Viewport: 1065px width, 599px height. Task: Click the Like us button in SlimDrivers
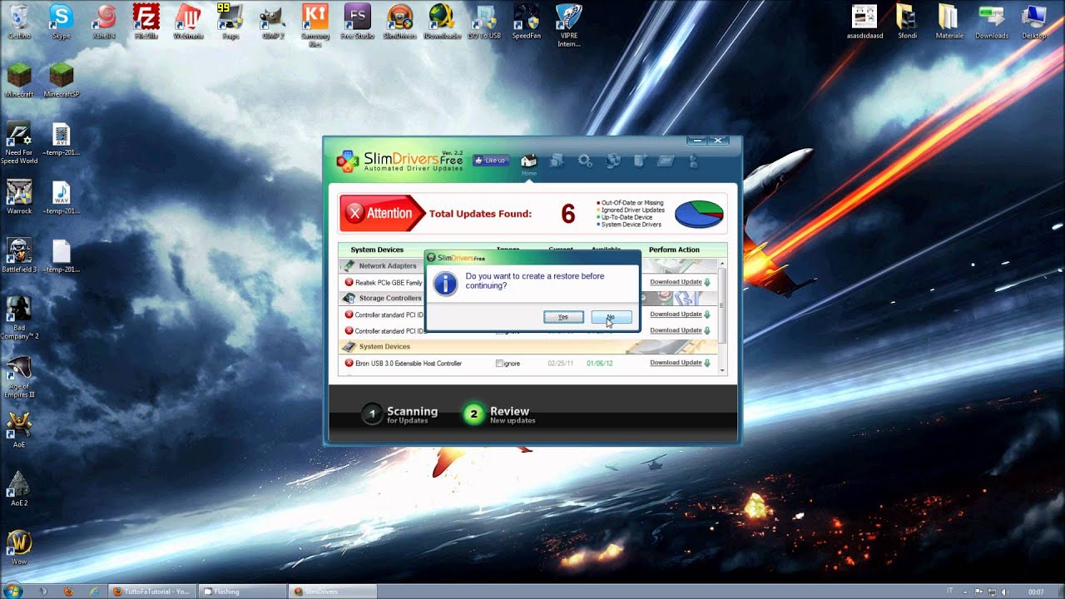pos(489,160)
